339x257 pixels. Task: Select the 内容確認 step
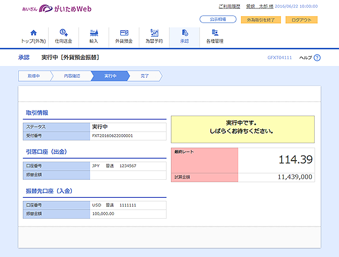click(x=72, y=76)
